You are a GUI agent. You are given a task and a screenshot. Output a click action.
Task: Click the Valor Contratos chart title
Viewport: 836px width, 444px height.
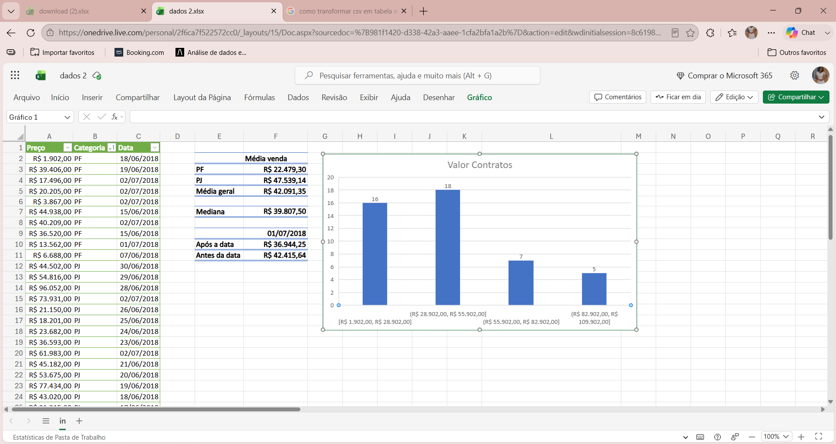point(480,165)
